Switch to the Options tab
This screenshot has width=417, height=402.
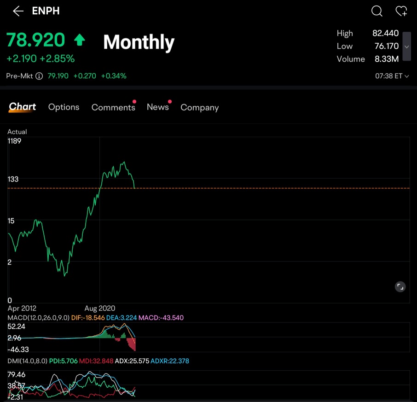64,107
